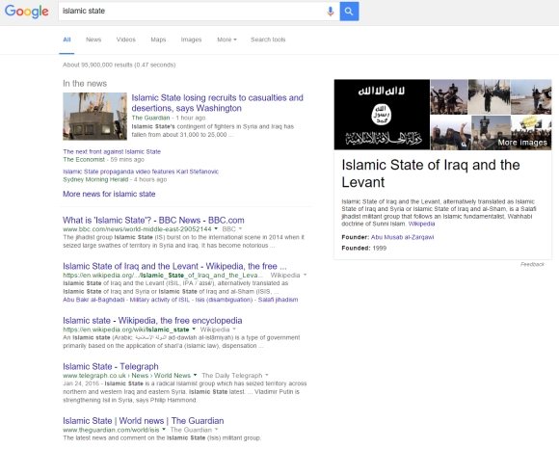Open 'Islamic State - Telegraph' result

(x=111, y=366)
